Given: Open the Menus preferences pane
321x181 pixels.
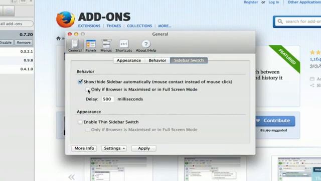Looking at the screenshot, I should pyautogui.click(x=106, y=46).
